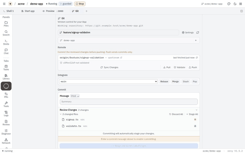
Task: Add a new tab with plus
Action: 86,11
